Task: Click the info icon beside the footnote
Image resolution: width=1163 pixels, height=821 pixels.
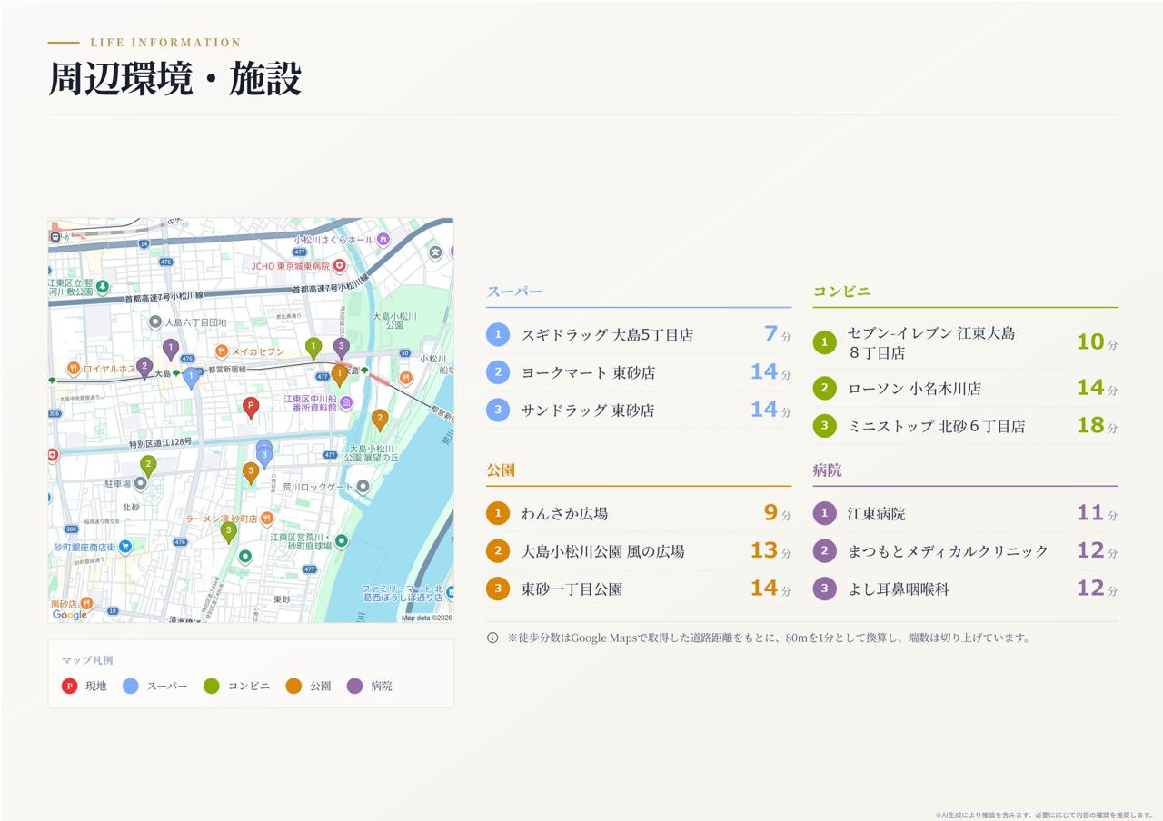Action: pos(492,638)
